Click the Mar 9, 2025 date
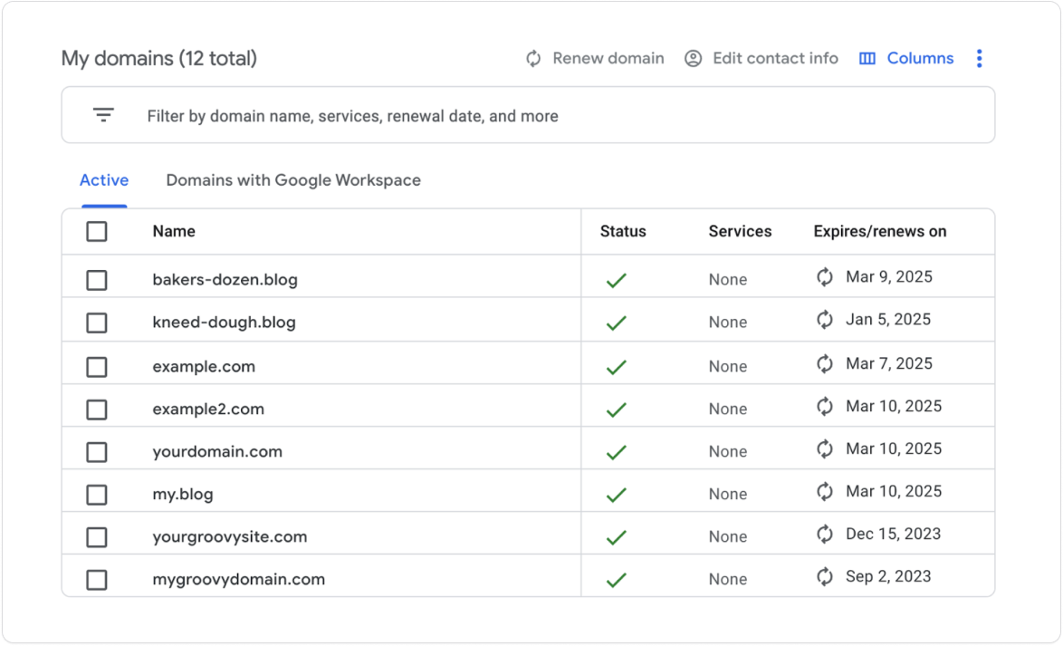The width and height of the screenshot is (1063, 646). pyautogui.click(x=889, y=277)
